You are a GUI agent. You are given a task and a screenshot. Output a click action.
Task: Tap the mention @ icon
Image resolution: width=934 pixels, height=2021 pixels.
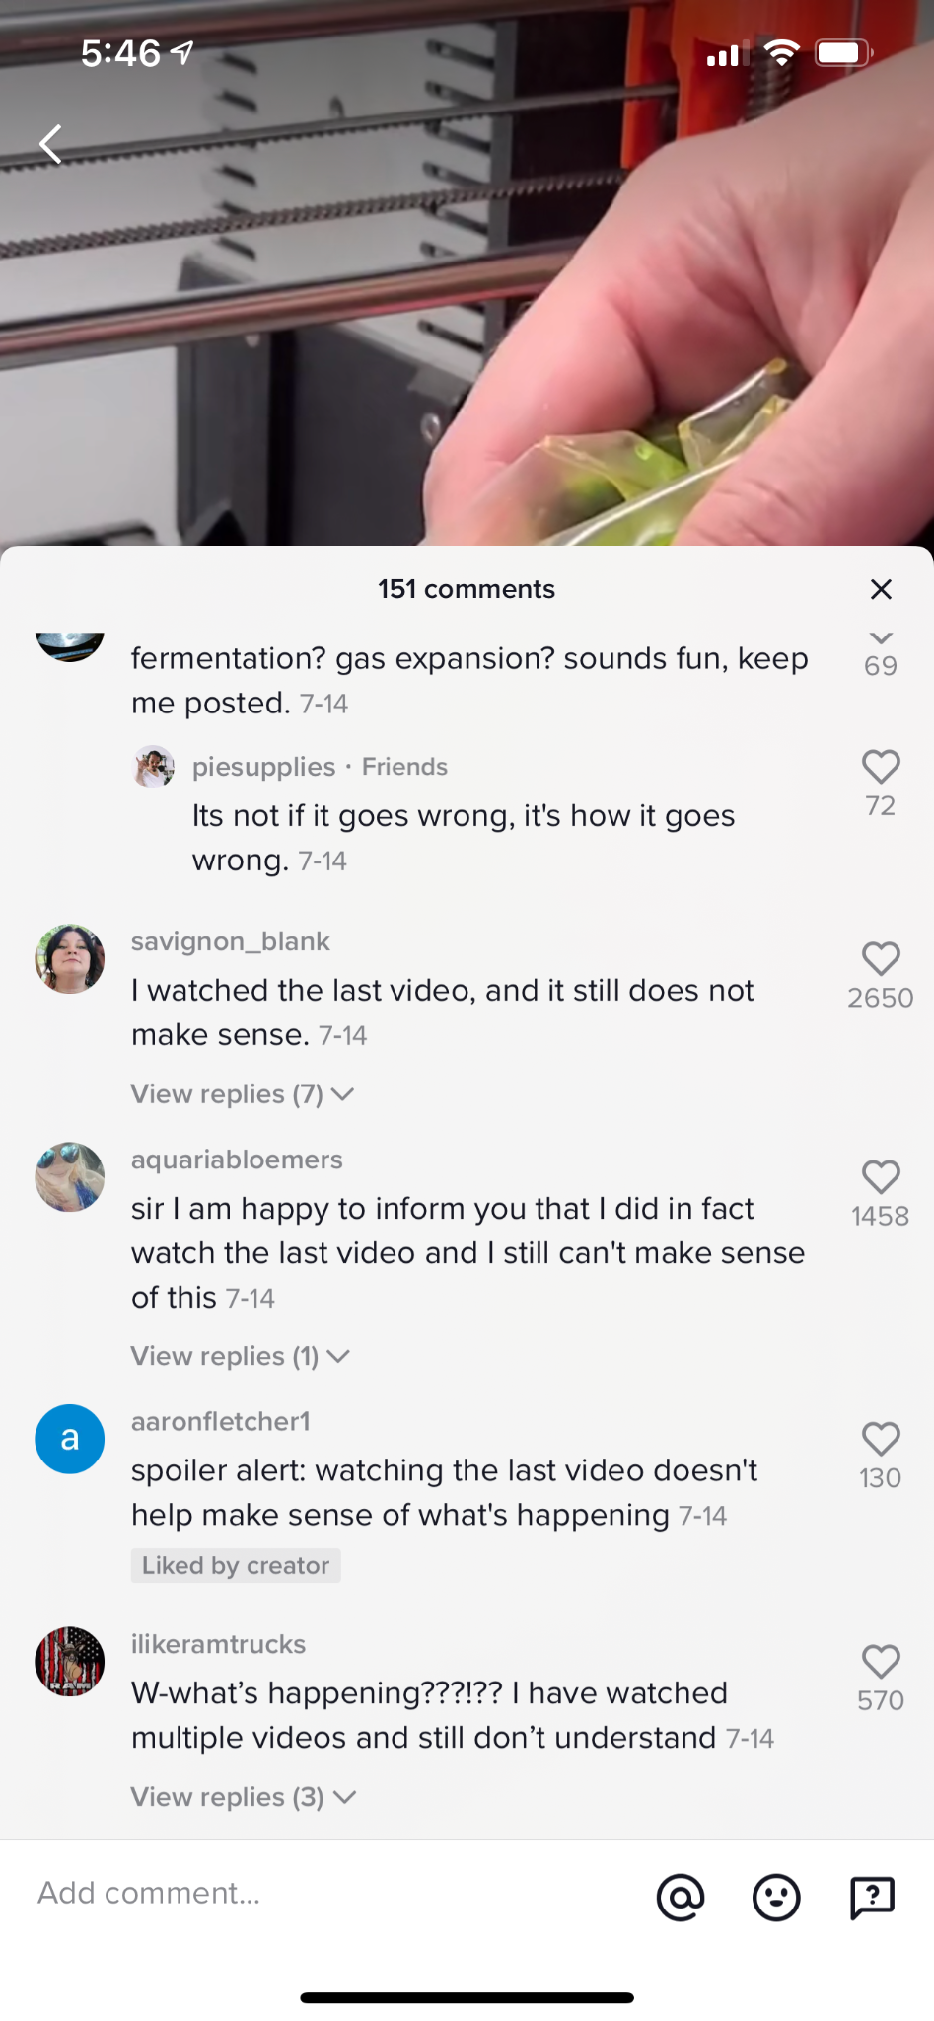pyautogui.click(x=681, y=1897)
